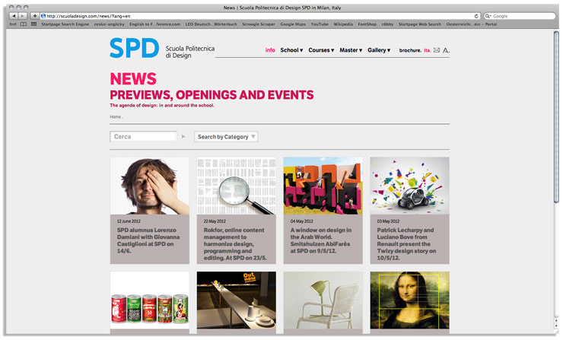Open the Gallery navigation menu
The width and height of the screenshot is (563, 340).
coord(379,50)
